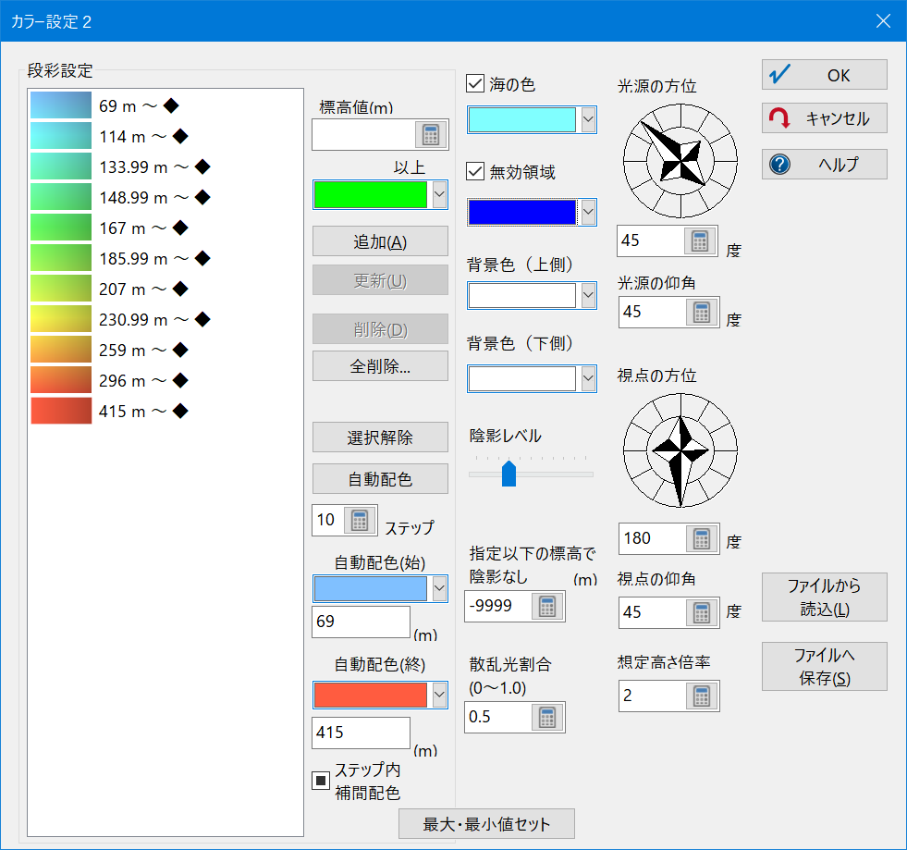Select the 185.99 m color step

165,258
